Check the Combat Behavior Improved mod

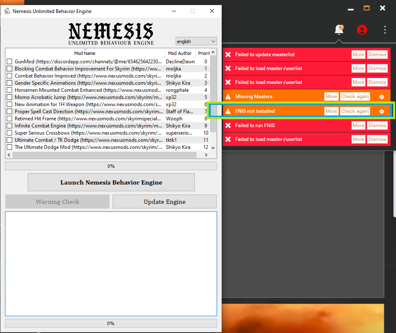tap(10, 76)
